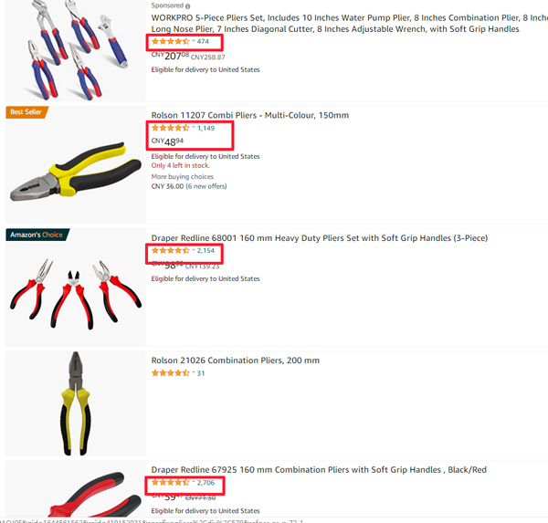Click the Sponsored info icon
The image size is (548, 523).
(187, 6)
